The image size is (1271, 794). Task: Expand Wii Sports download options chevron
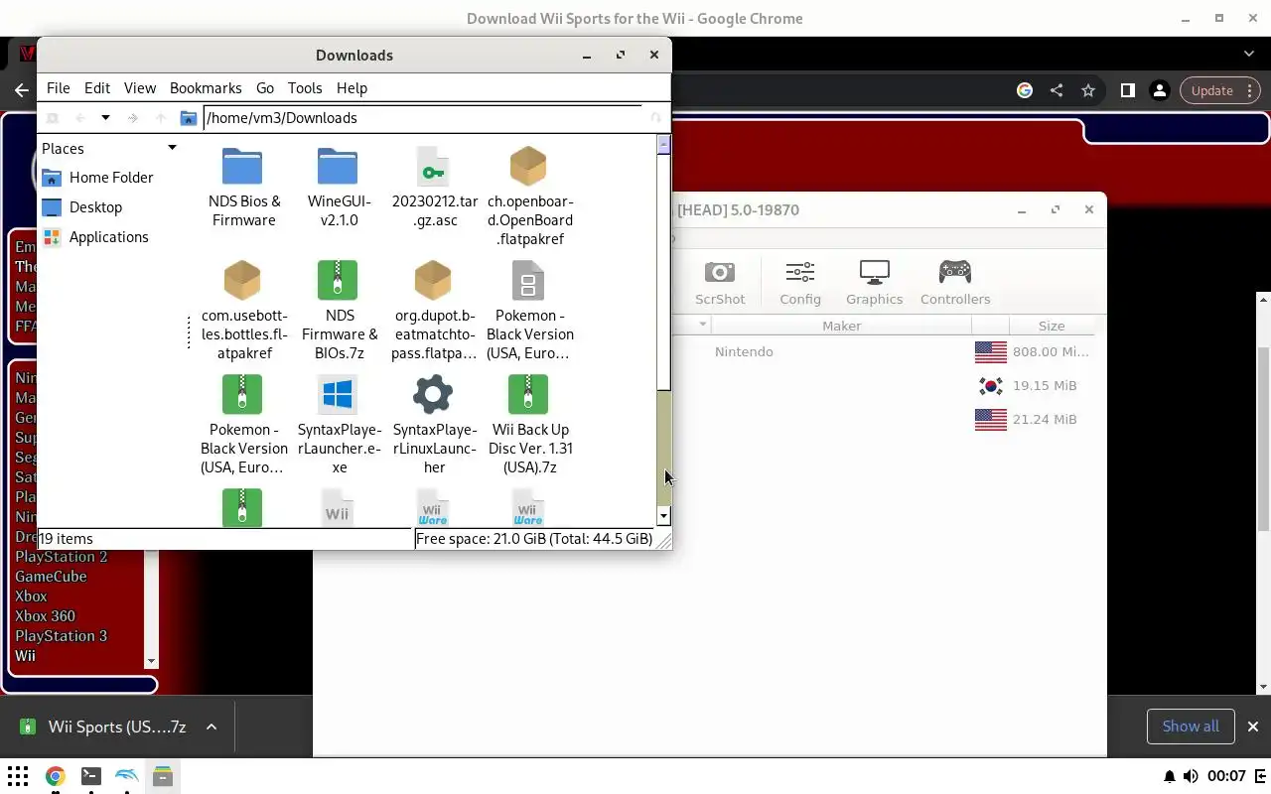point(212,727)
